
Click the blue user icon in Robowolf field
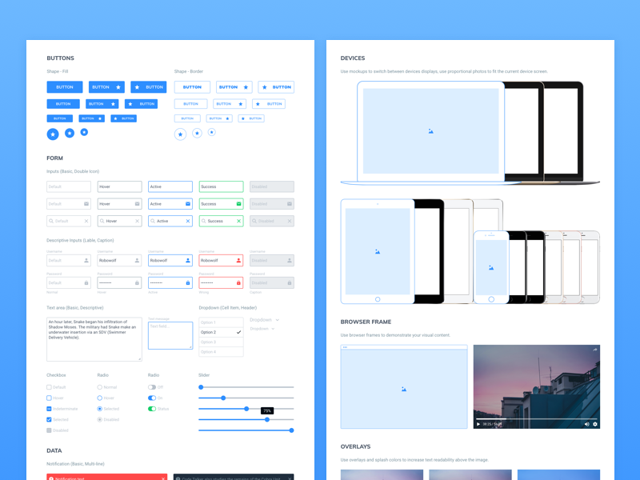pos(188,260)
